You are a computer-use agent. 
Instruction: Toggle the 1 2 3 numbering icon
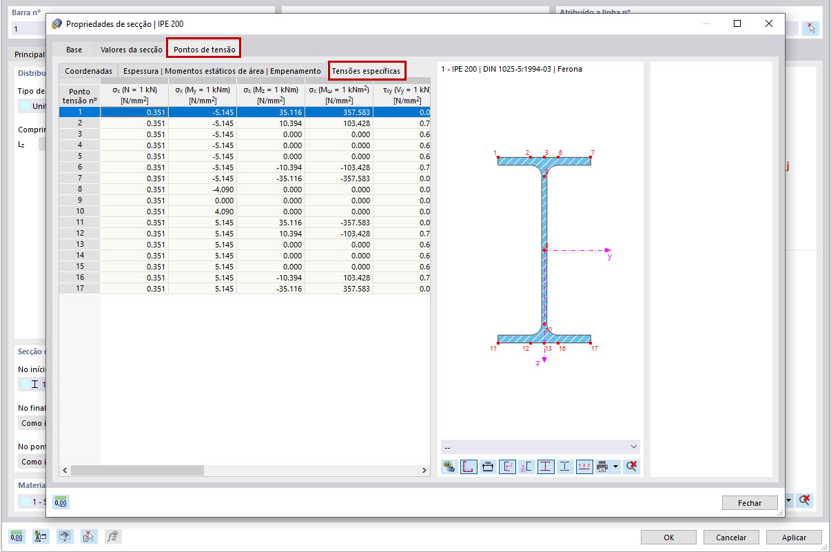tap(584, 467)
